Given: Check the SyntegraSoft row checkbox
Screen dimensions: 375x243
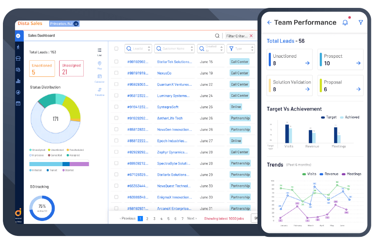Looking at the screenshot, I should coord(116,107).
